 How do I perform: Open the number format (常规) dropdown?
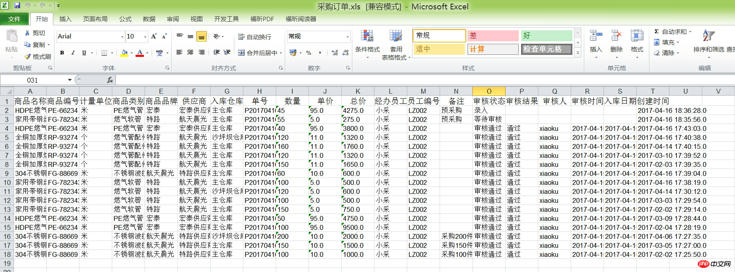(x=347, y=37)
